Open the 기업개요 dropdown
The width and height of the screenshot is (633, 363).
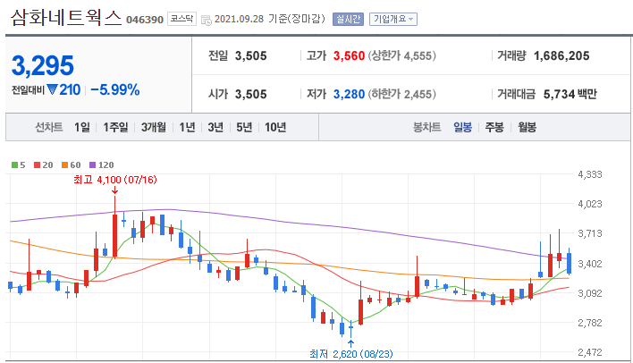click(x=393, y=19)
